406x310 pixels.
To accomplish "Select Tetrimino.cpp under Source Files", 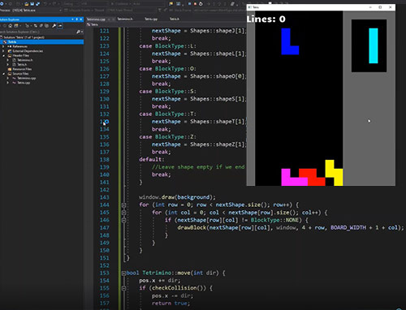I will coord(26,78).
